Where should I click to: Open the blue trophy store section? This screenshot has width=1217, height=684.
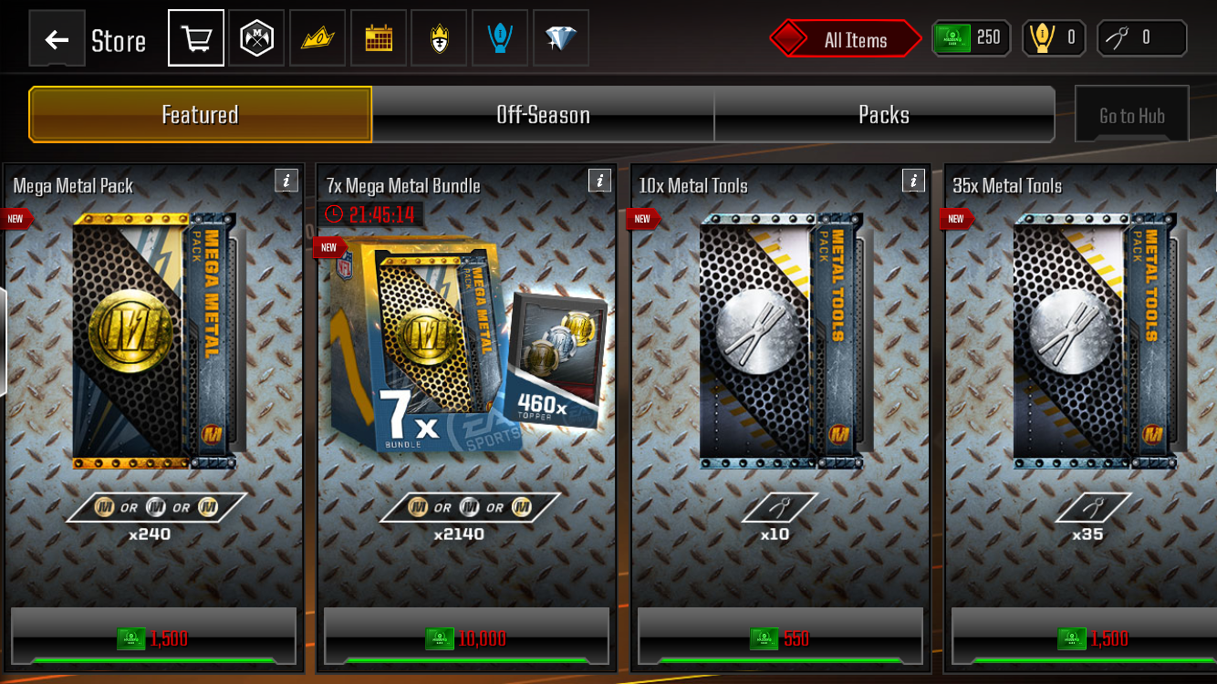click(x=500, y=38)
